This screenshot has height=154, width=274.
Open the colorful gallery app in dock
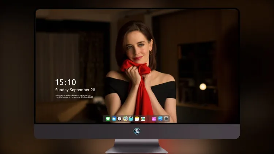click(143, 119)
